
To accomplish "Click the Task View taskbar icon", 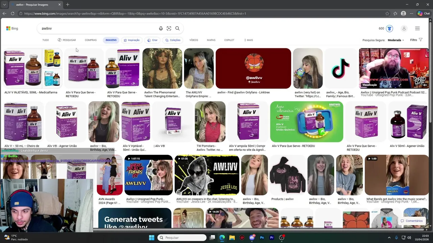I will [x=212, y=238].
